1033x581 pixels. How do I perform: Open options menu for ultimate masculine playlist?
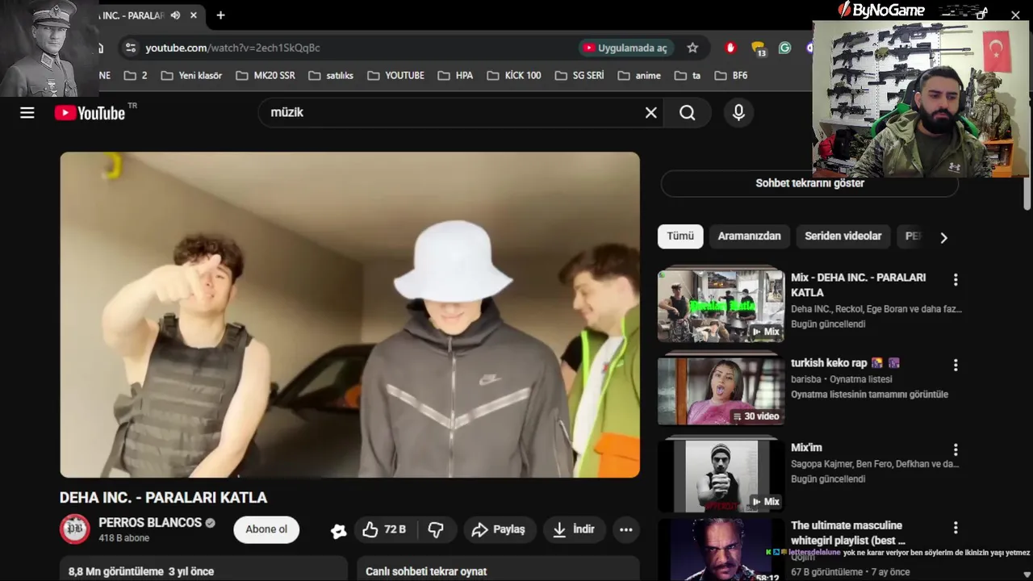(956, 528)
